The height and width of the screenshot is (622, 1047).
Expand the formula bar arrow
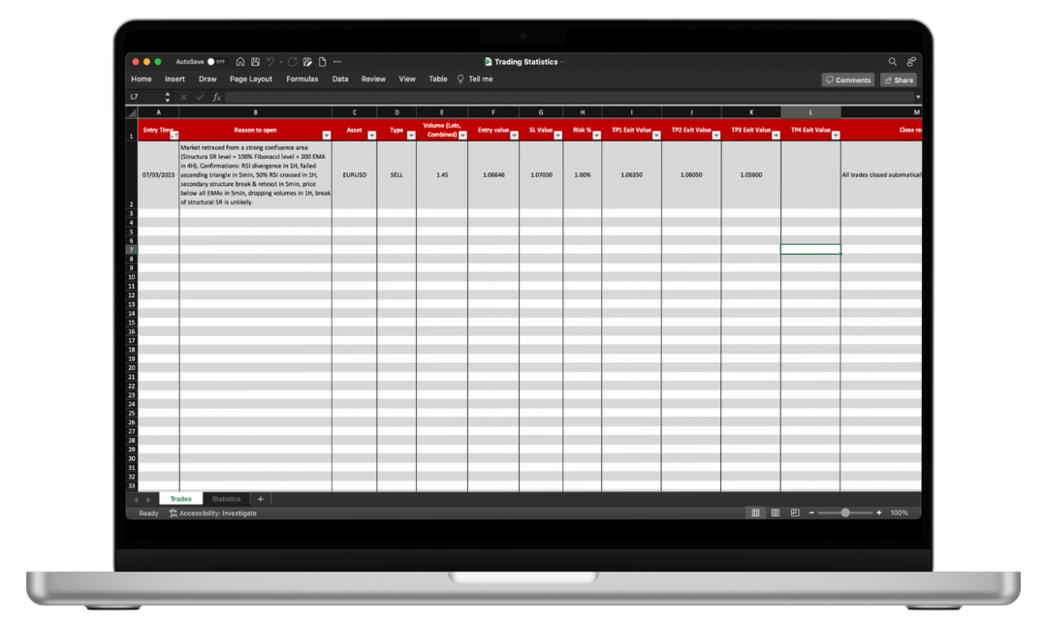(x=917, y=97)
